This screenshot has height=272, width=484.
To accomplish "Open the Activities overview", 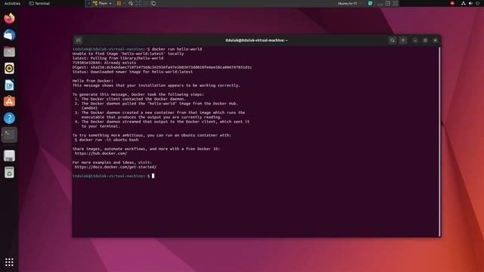I will pos(12,3).
